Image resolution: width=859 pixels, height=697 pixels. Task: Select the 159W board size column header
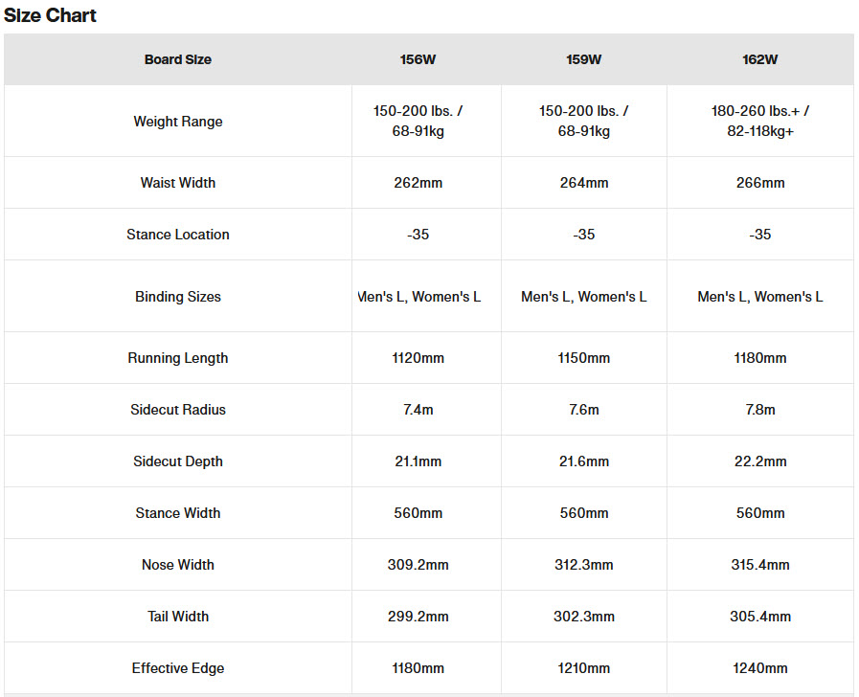coord(584,59)
